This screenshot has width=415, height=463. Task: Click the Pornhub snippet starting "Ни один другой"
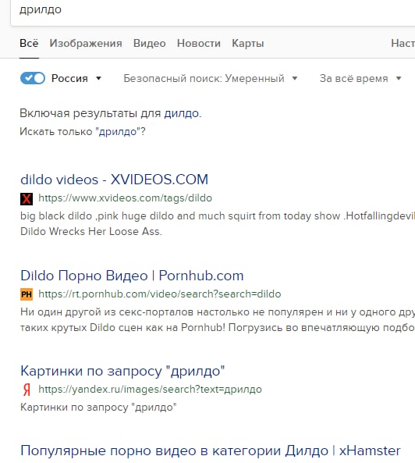coord(218,320)
